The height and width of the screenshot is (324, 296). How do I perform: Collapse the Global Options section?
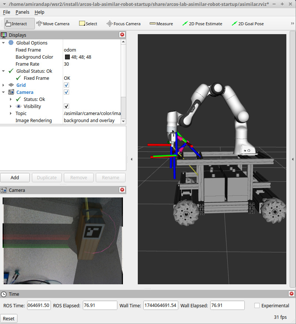(3, 43)
